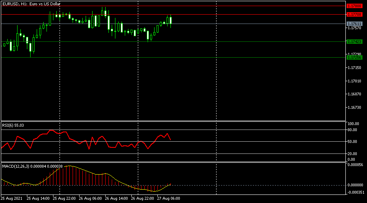Viewport: 367px width, 203px height.
Task: Click the MACD(12,26,3) indicator label
Action: [32, 166]
